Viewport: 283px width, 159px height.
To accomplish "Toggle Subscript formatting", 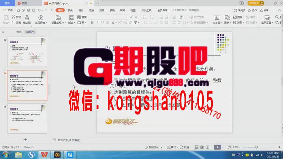I will pos(125,23).
